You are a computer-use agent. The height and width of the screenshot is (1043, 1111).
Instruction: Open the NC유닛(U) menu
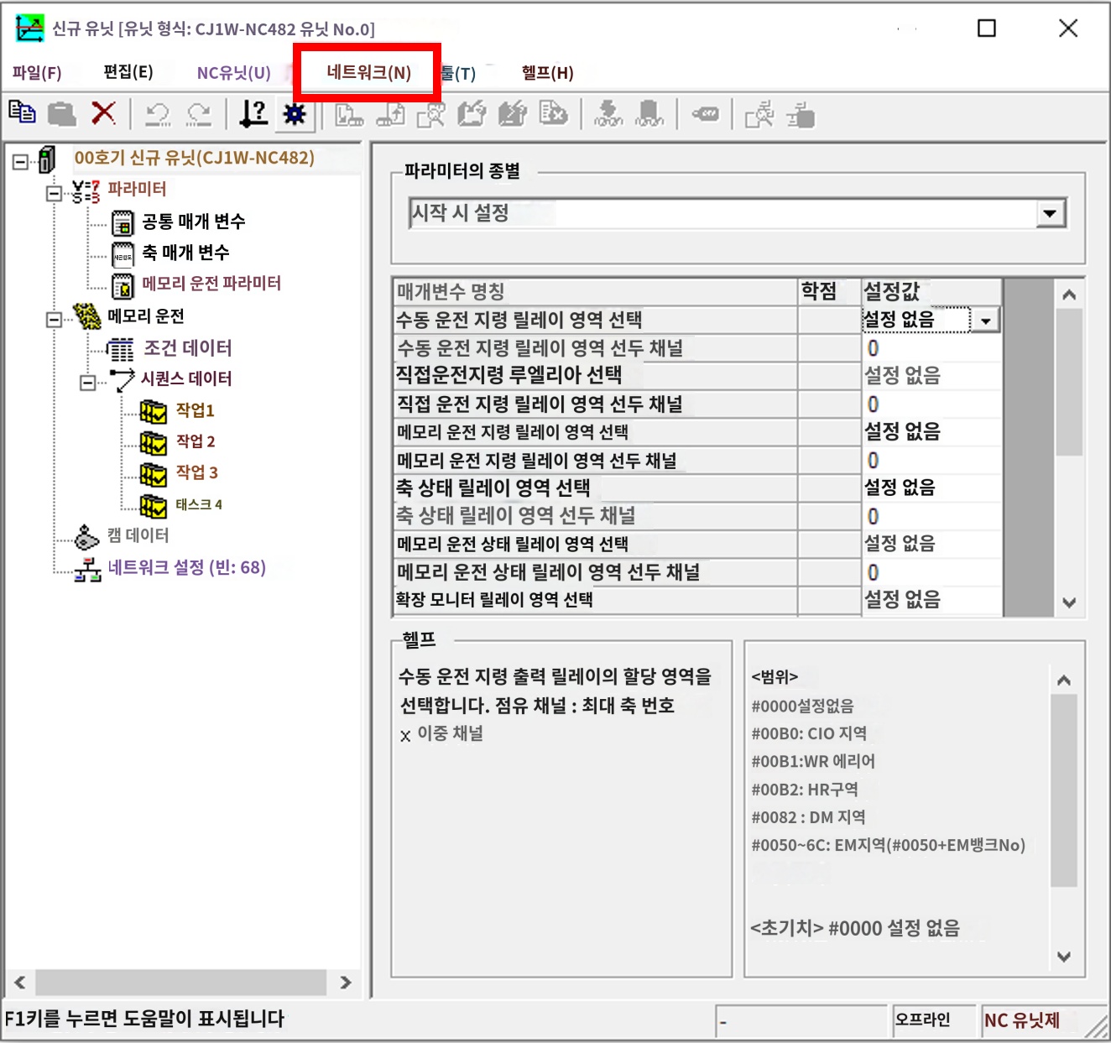click(234, 73)
